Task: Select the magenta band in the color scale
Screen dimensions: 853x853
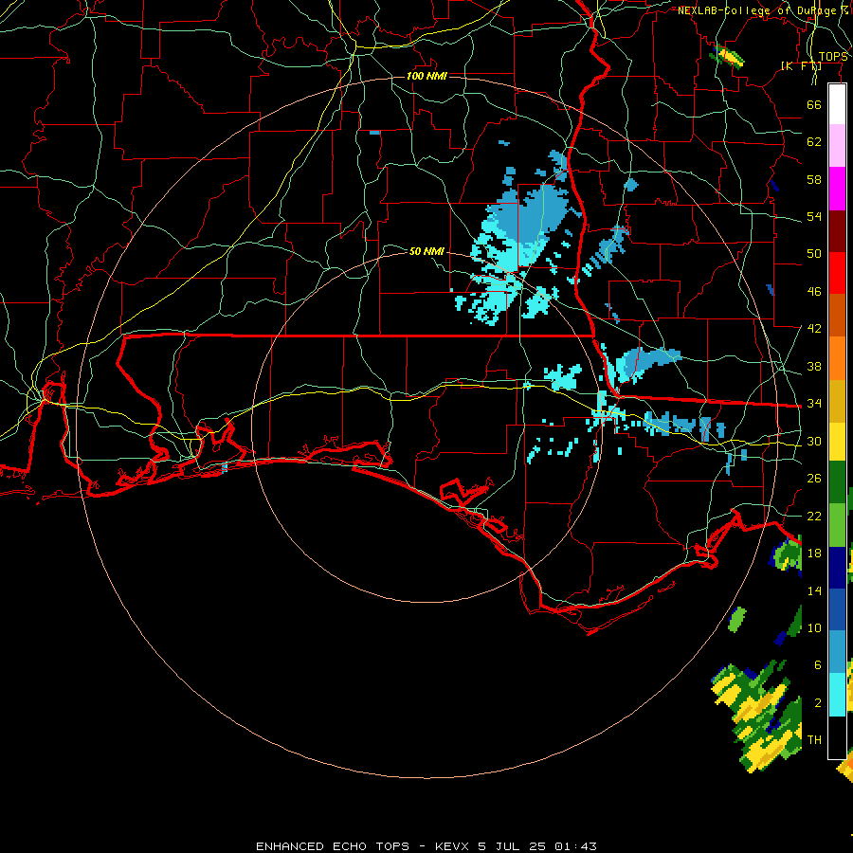Action: tap(837, 189)
